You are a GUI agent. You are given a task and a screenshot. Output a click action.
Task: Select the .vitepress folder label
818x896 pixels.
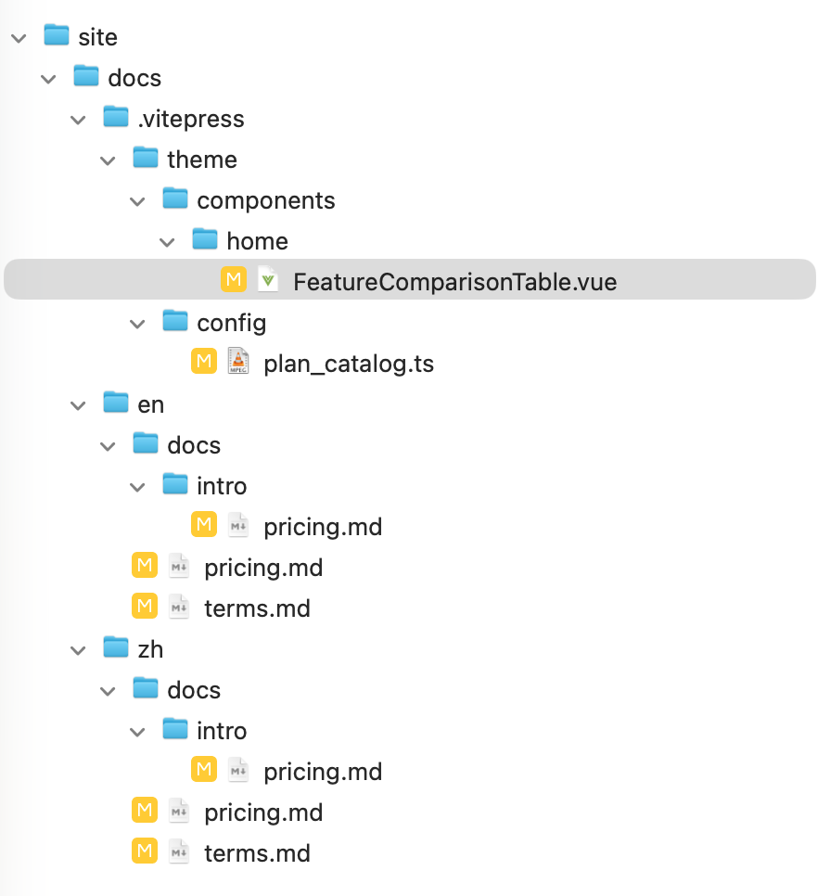point(191,119)
